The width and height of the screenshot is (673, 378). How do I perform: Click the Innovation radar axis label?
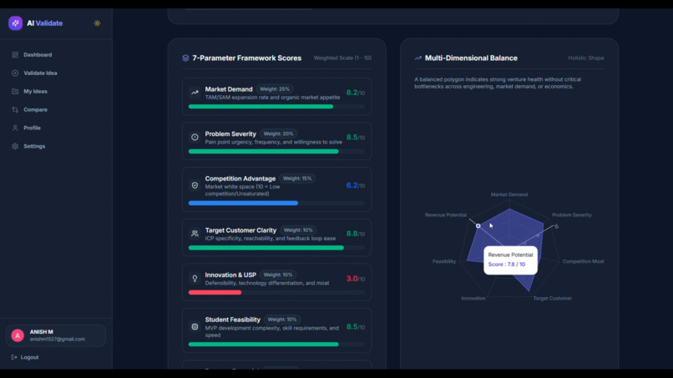coord(473,298)
